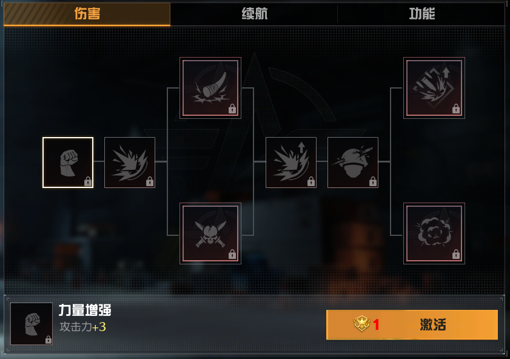Image resolution: width=510 pixels, height=359 pixels.
Task: Select the pierced helmet headshot skill
Action: (x=353, y=163)
